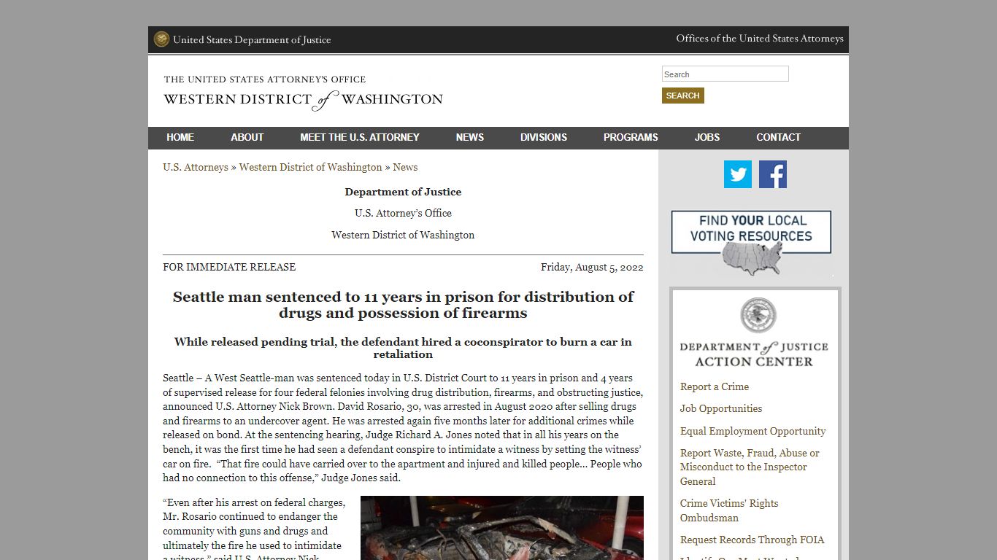Open the Divisions menu
997x560 pixels.
click(544, 137)
